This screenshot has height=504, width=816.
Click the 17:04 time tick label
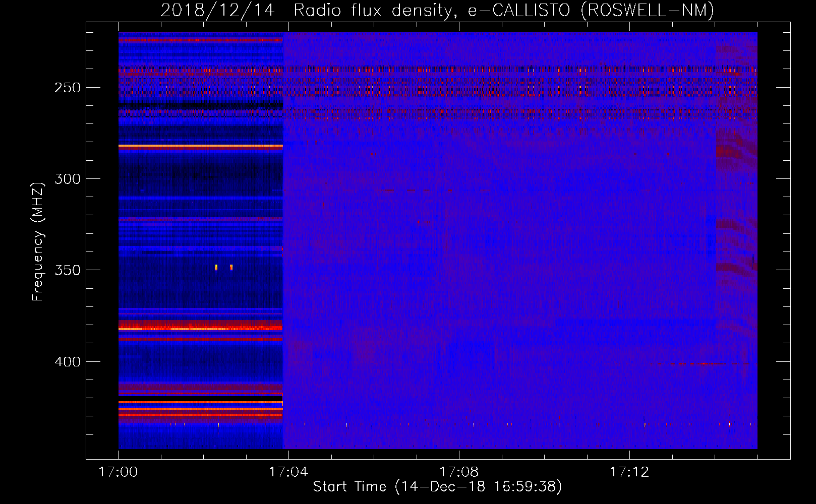click(288, 472)
